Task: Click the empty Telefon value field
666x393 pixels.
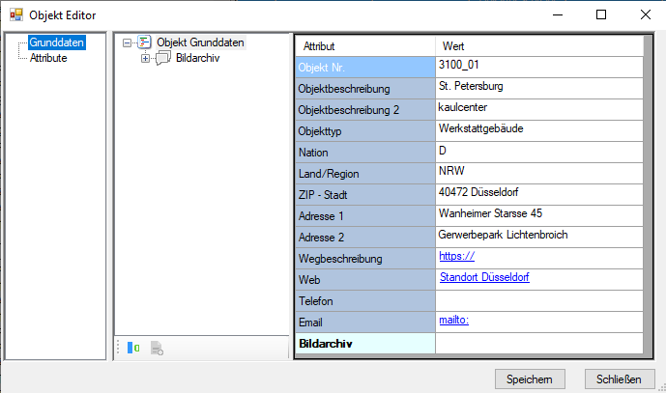Action: pos(539,300)
